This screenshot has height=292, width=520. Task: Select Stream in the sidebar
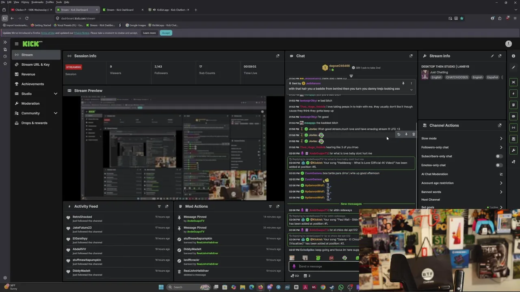(x=36, y=55)
